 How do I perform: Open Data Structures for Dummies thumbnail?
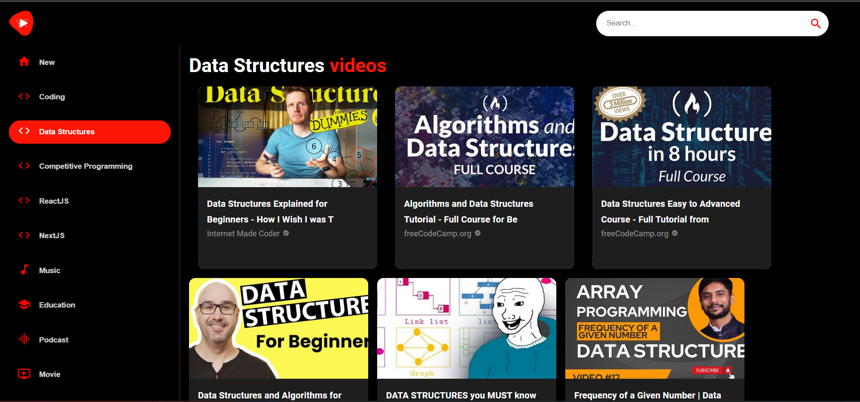(x=288, y=137)
